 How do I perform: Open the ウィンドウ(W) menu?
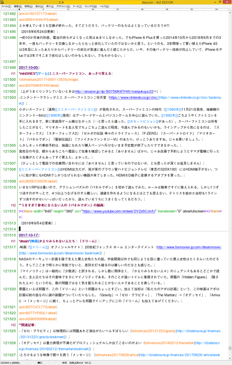(90, 6)
